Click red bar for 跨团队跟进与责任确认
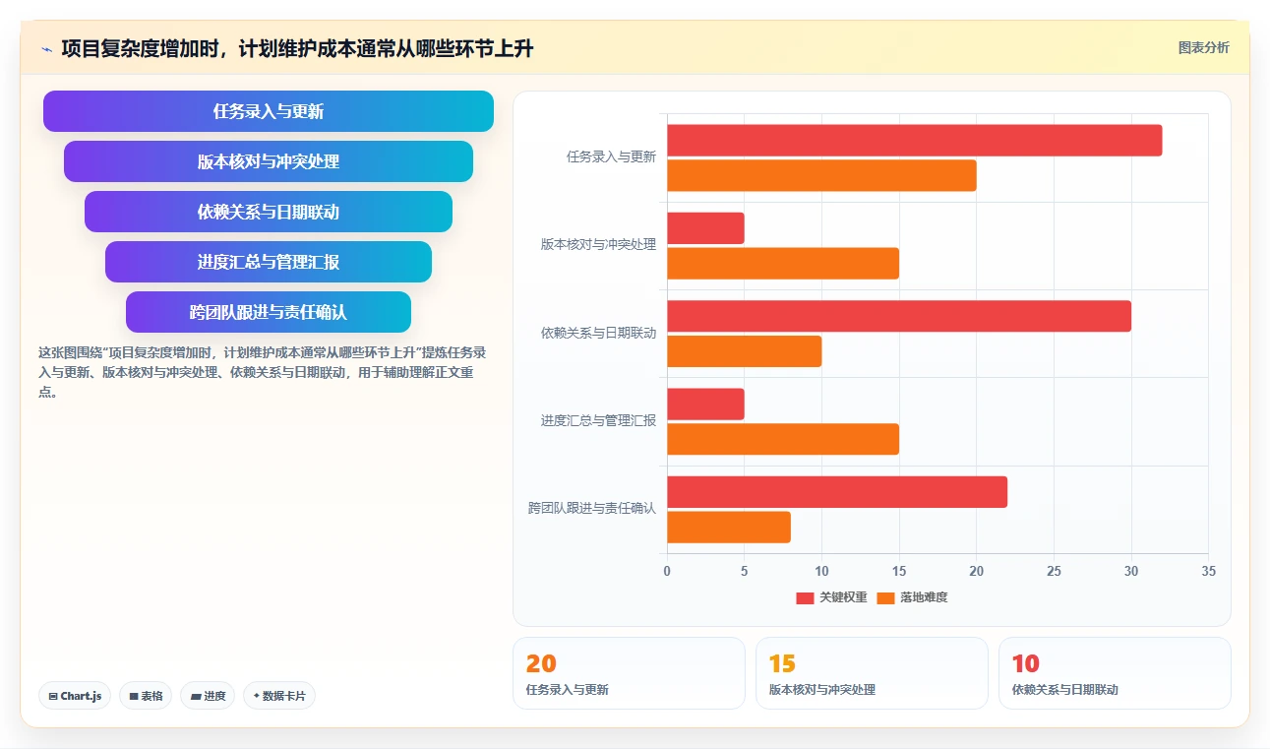 [x=837, y=492]
